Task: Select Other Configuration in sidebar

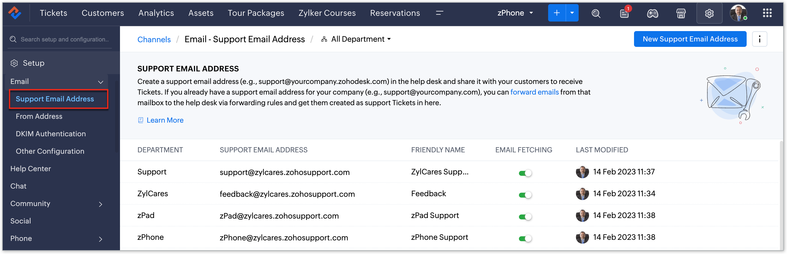Action: [x=50, y=152]
